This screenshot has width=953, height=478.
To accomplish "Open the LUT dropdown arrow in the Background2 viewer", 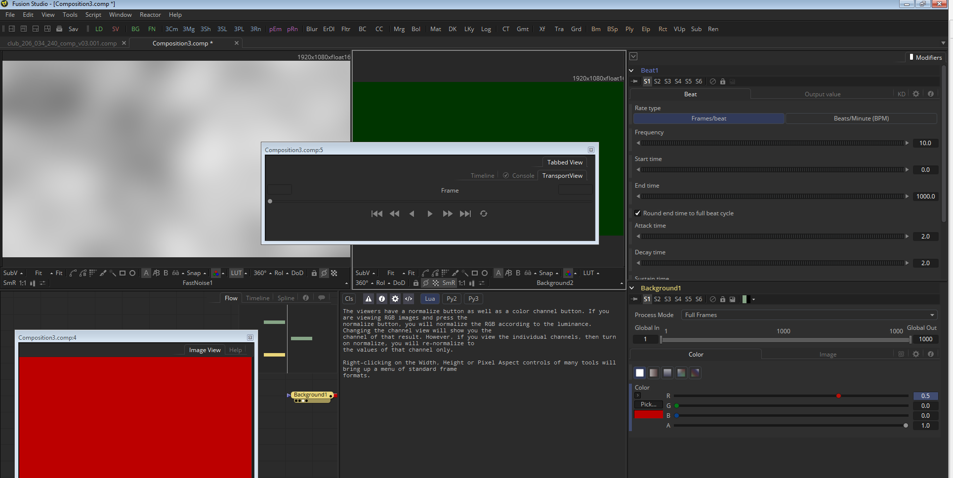I will click(x=598, y=273).
